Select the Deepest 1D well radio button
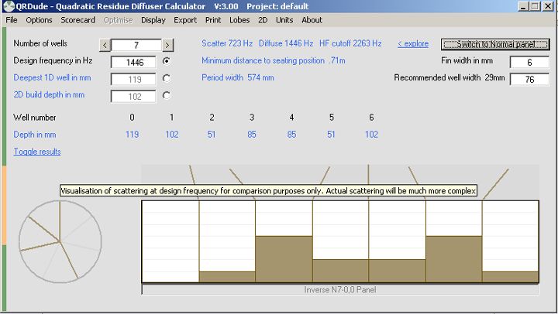The width and height of the screenshot is (558, 314). 166,78
